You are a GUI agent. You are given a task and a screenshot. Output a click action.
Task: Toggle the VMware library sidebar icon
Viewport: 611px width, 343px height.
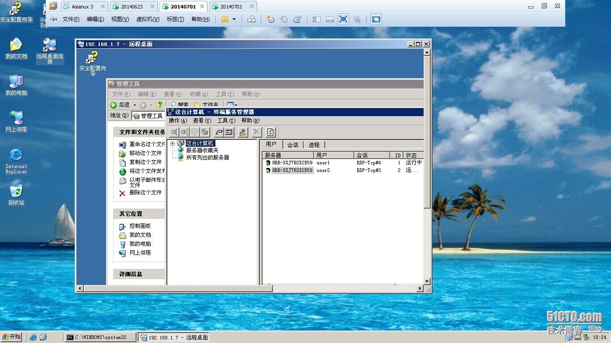(317, 19)
